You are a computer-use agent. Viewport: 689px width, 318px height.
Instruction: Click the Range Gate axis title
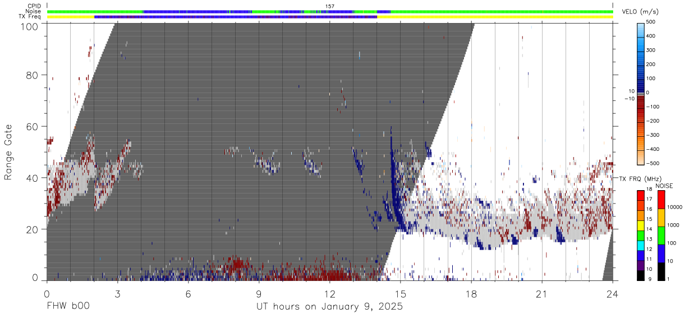click(8, 152)
